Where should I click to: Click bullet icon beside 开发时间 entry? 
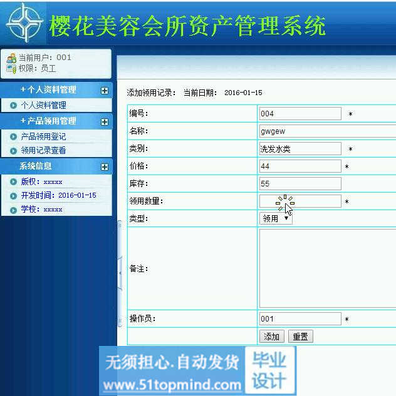coord(13,196)
